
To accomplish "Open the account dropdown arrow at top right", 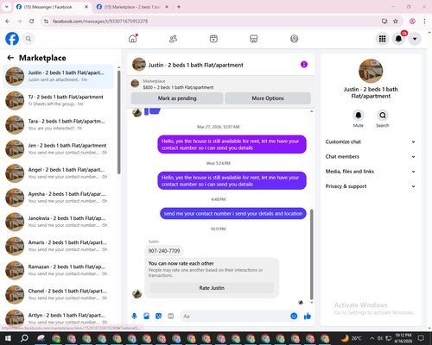I will point(415,39).
